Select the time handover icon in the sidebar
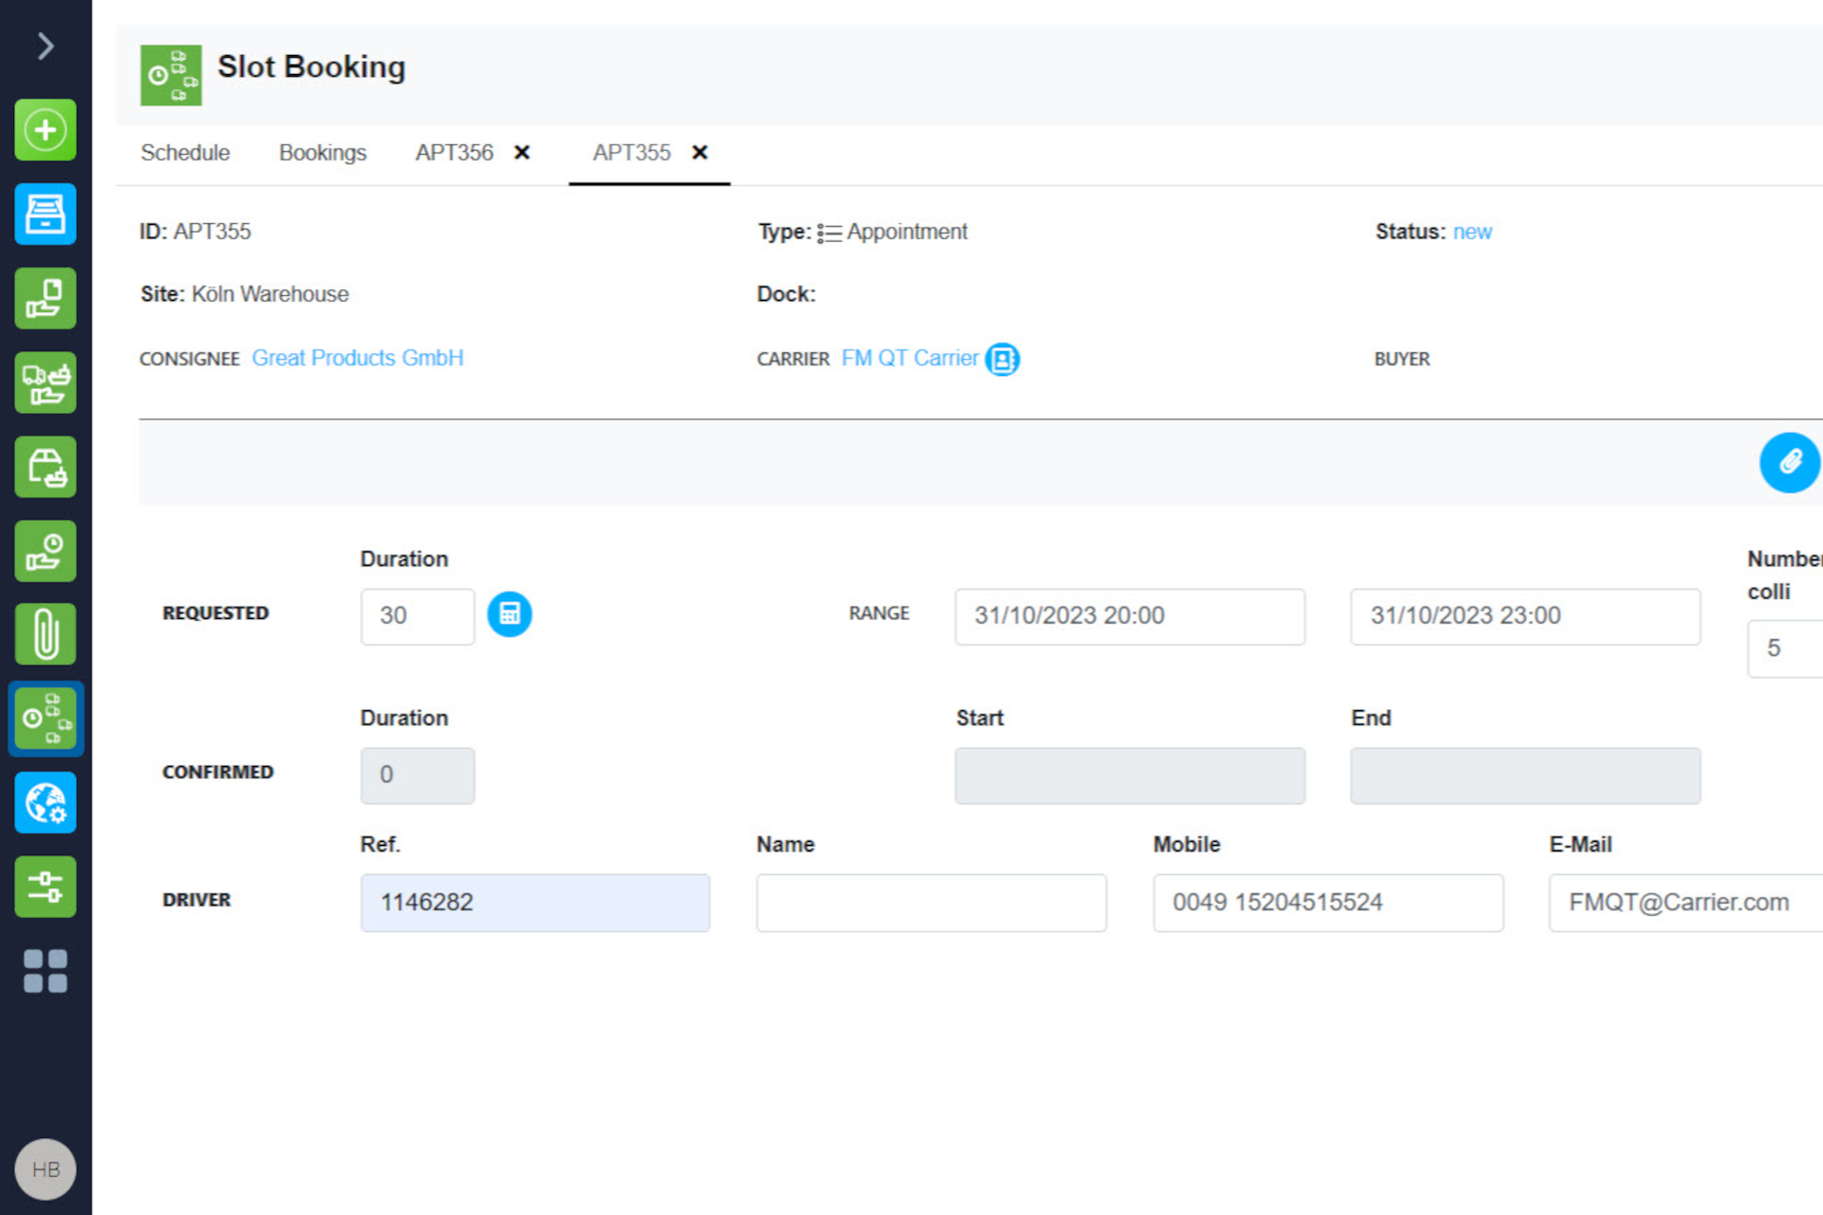 point(45,551)
